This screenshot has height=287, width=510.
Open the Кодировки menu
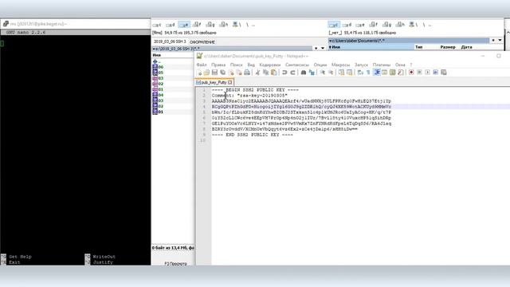click(x=270, y=65)
